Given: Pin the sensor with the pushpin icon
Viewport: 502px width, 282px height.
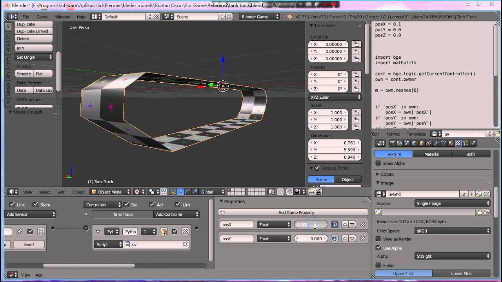Looking at the screenshot, I should [19, 231].
